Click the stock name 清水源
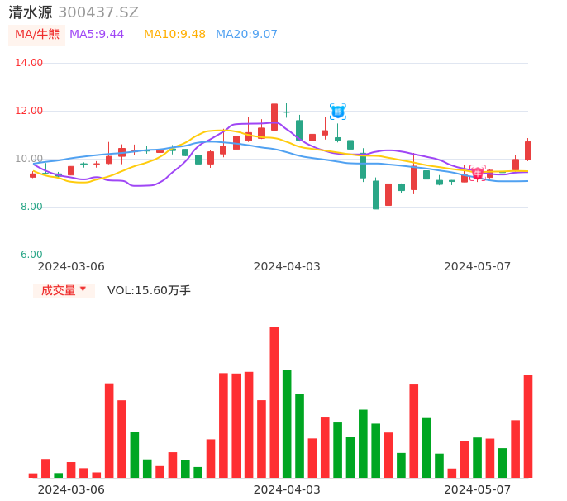Viewport: 567px width, 501px height. click(31, 12)
